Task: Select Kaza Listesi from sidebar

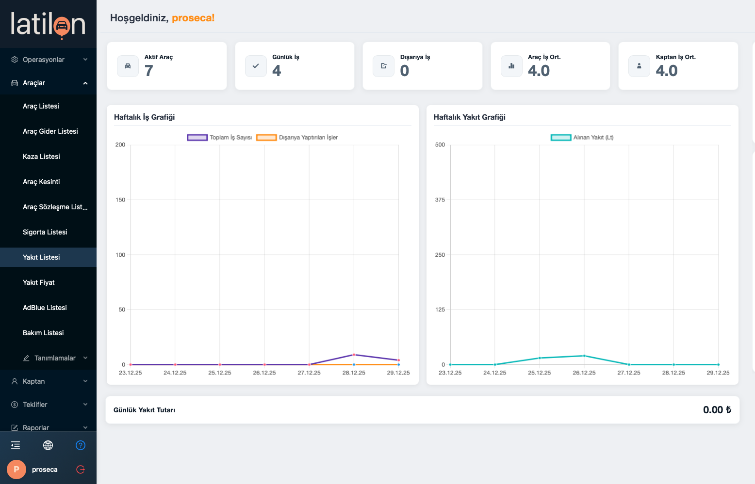Action: [x=41, y=156]
